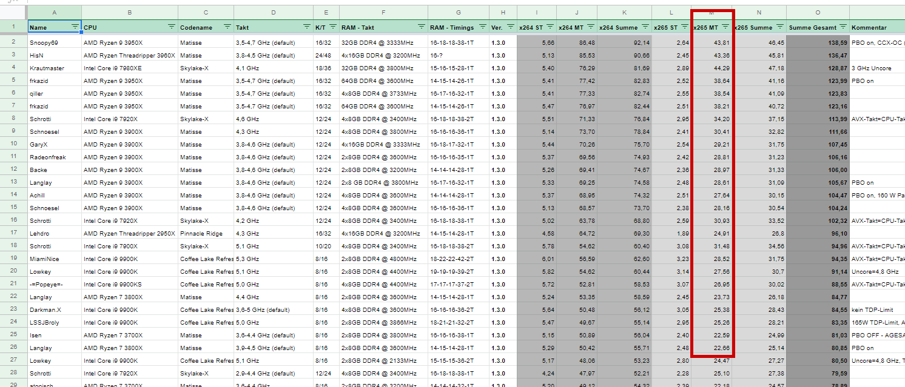Open the Ver. column filter
The image size is (905, 387).
(x=510, y=27)
